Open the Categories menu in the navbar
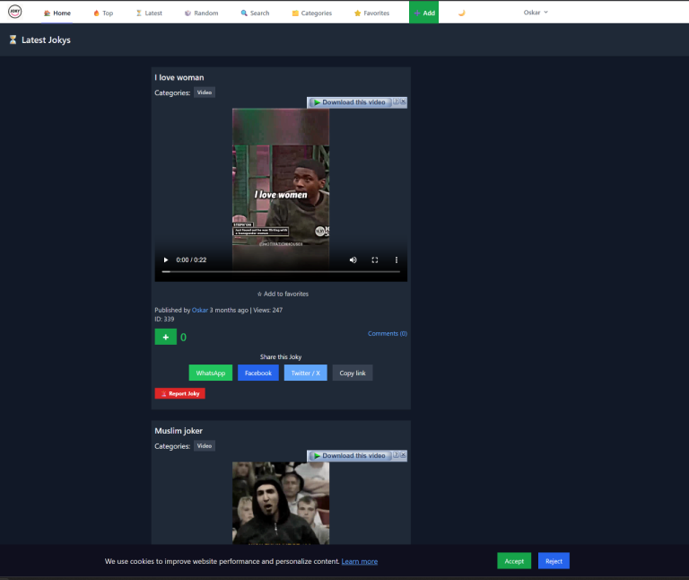 (x=311, y=13)
